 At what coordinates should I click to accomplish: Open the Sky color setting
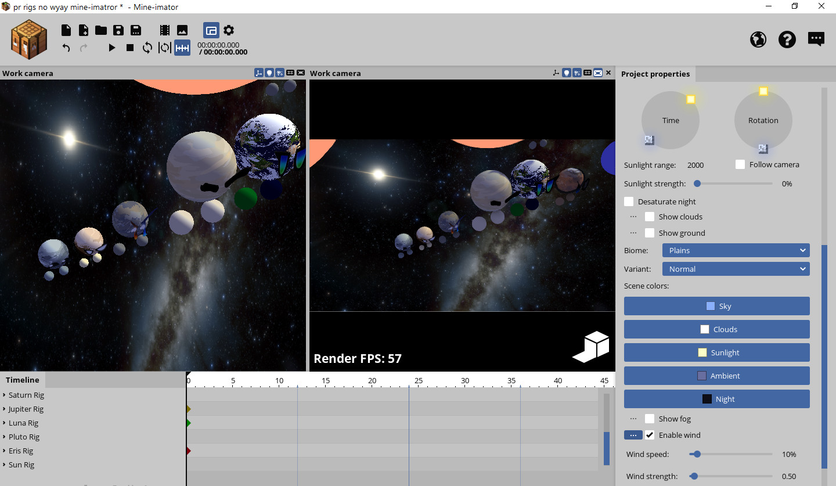[716, 306]
